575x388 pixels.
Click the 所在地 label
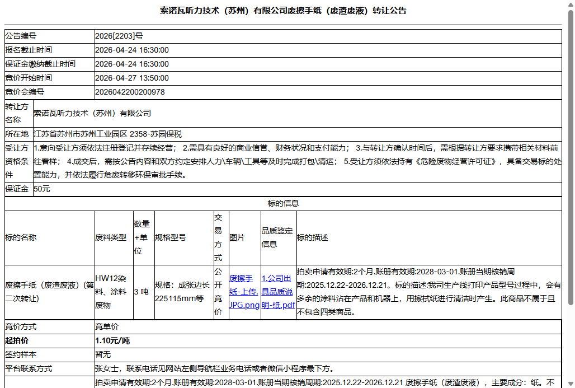(17, 134)
